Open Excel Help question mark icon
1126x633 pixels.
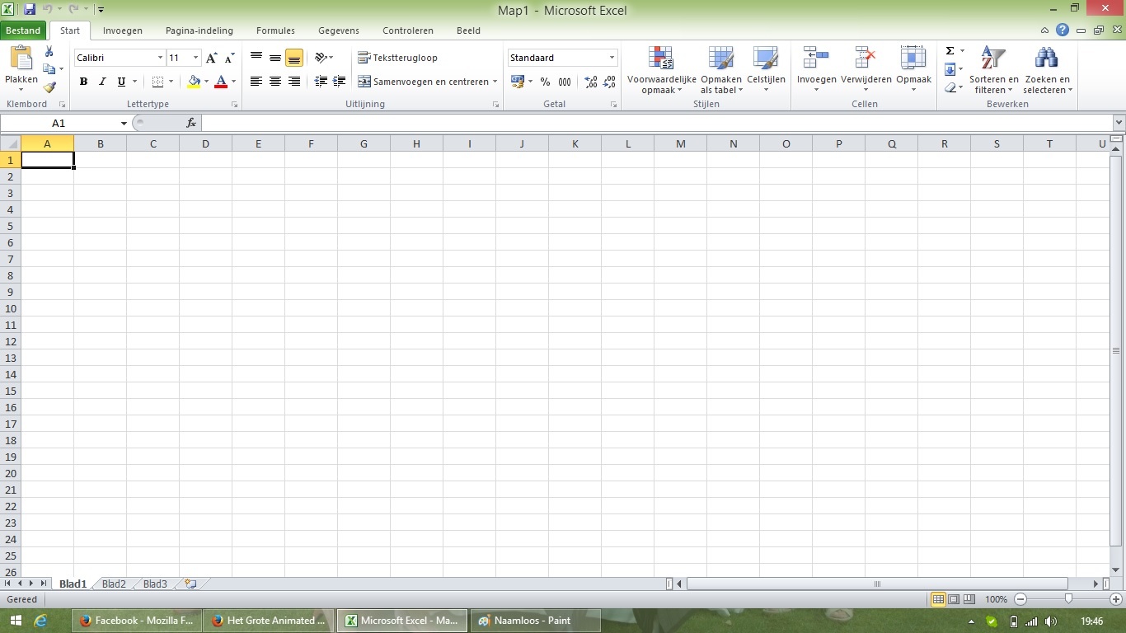[1063, 30]
